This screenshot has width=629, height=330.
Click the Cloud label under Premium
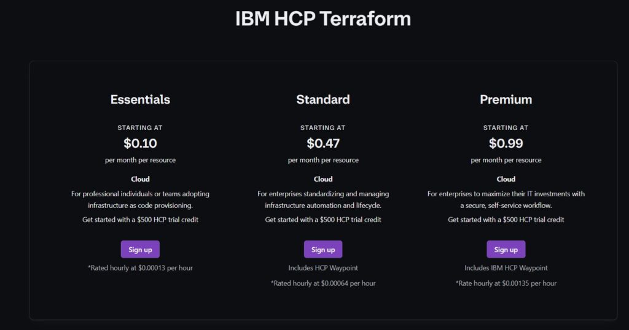pyautogui.click(x=506, y=179)
